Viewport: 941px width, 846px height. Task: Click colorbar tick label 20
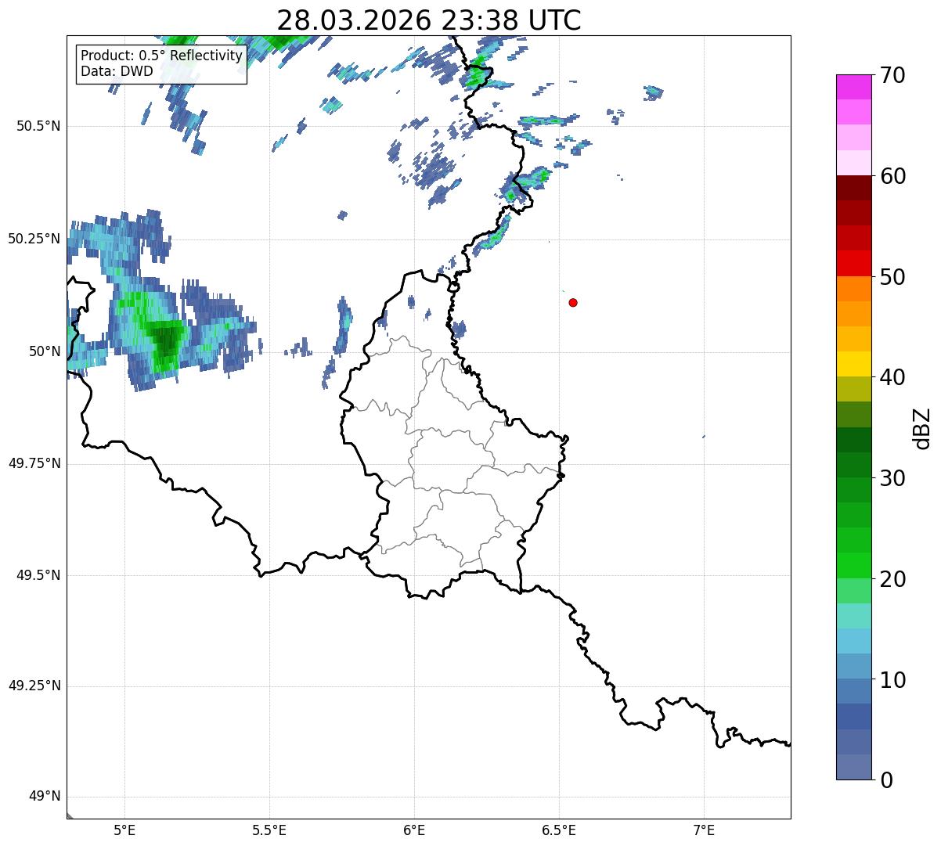(892, 579)
